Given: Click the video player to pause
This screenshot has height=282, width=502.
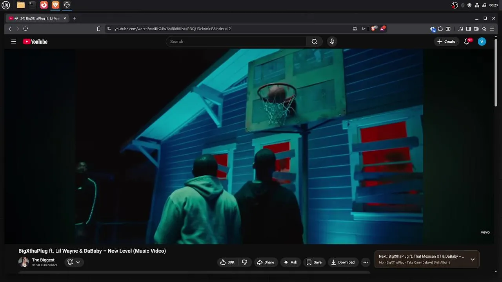Looking at the screenshot, I should click(249, 146).
